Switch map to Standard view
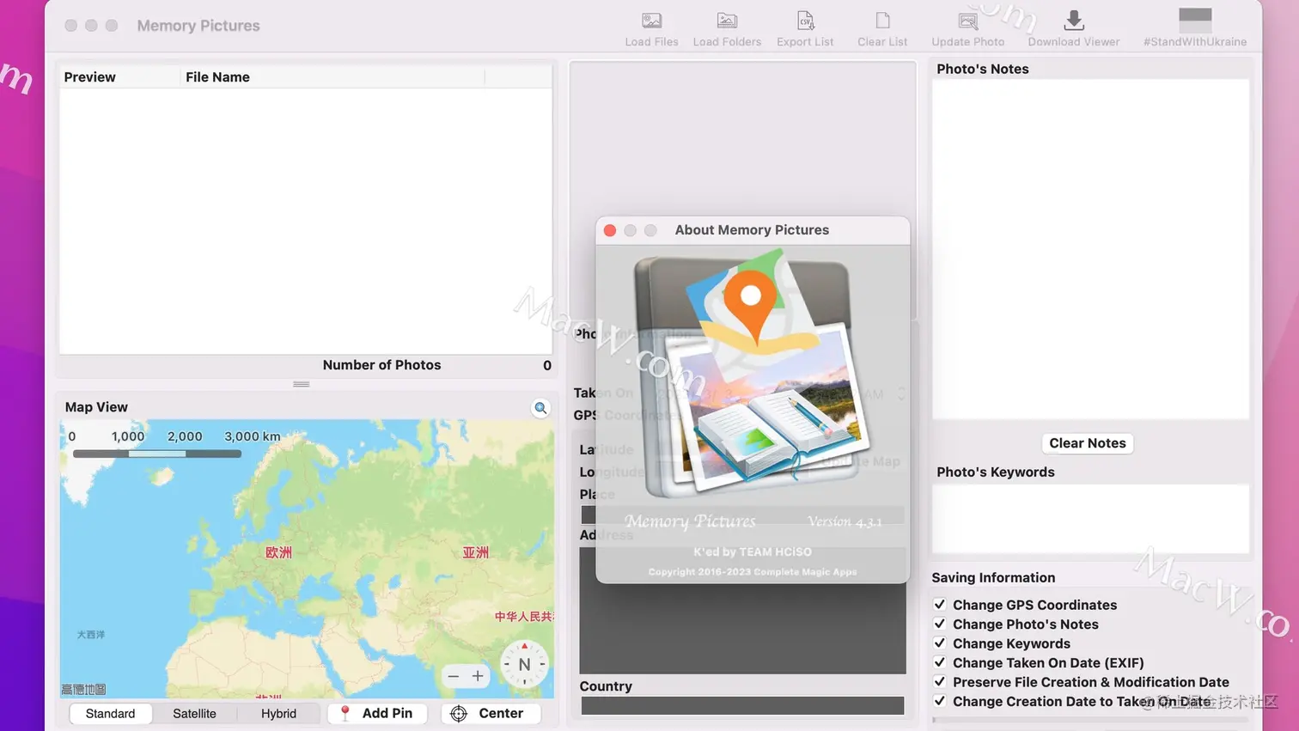 (x=110, y=714)
